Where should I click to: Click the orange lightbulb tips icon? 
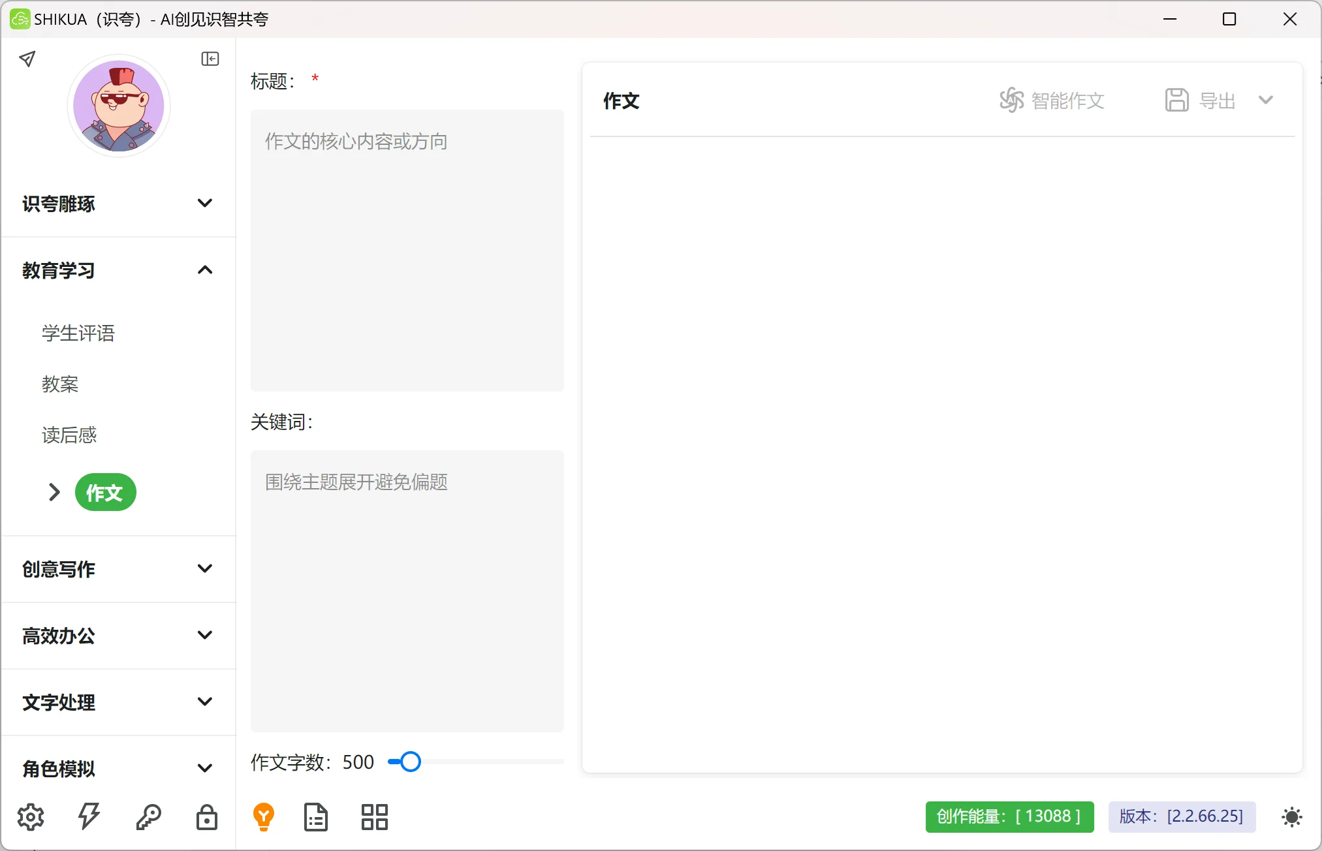[x=264, y=817]
